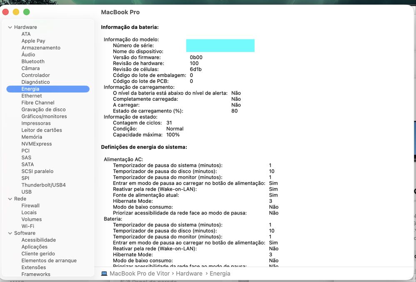Click the Hardware category label in sidebar

click(x=25, y=27)
